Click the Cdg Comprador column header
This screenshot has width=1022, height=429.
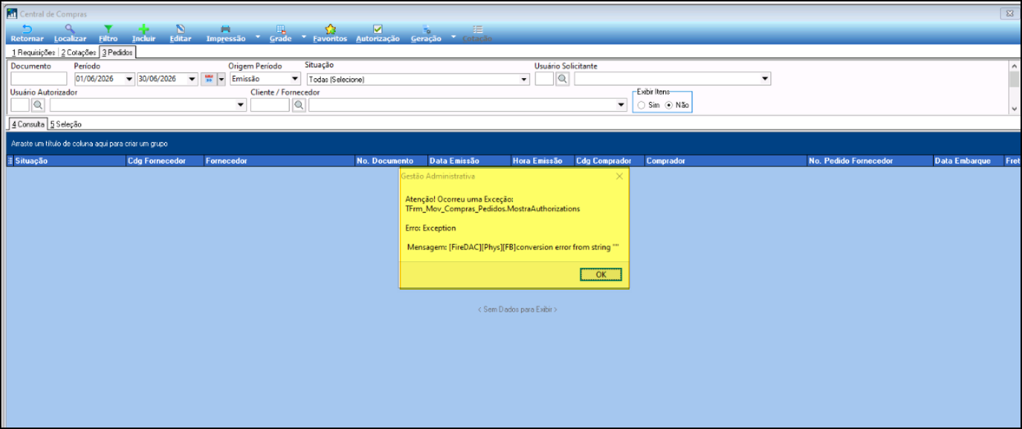tap(608, 161)
